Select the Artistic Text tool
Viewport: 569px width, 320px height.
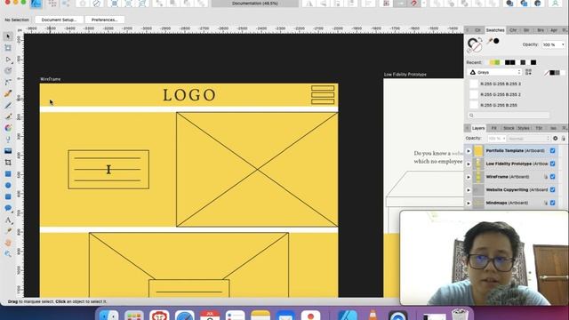tap(8, 220)
